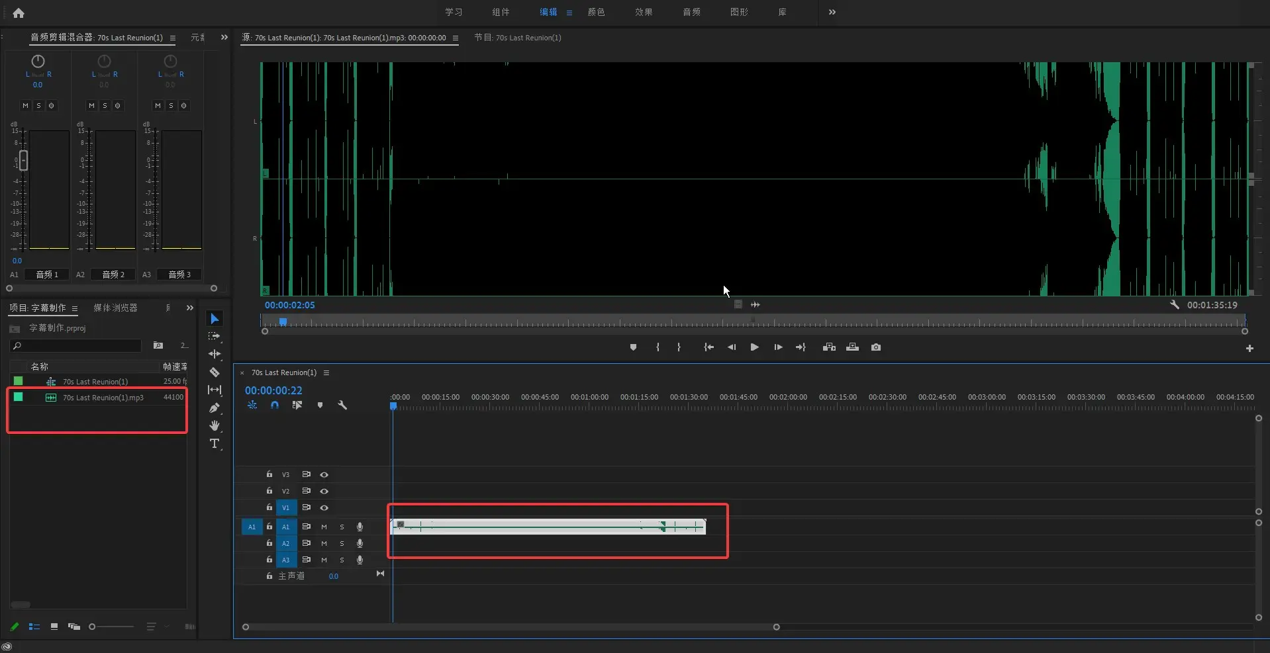Toggle V1 track output eye
This screenshot has width=1270, height=653.
click(324, 508)
